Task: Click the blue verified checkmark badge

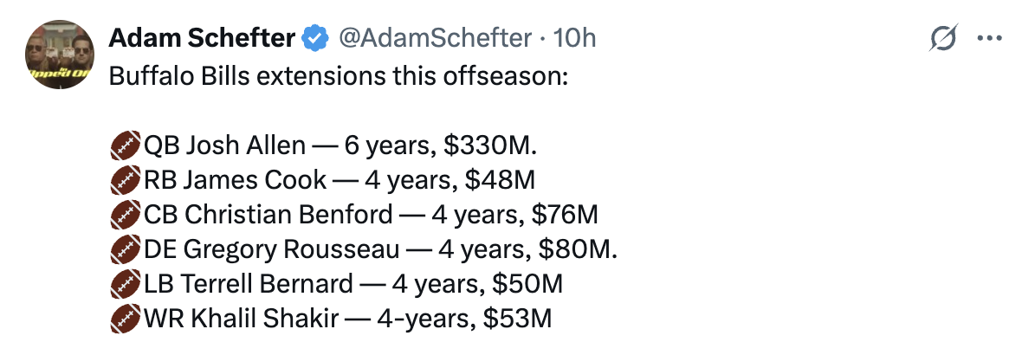Action: point(316,39)
